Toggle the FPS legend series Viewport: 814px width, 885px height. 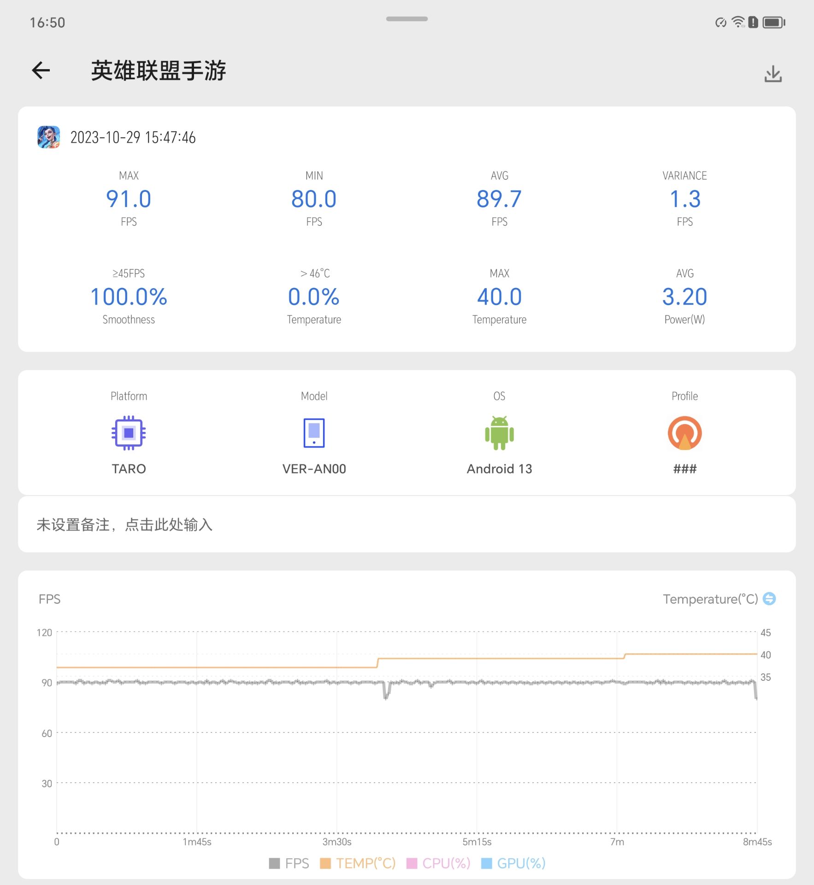(x=289, y=863)
